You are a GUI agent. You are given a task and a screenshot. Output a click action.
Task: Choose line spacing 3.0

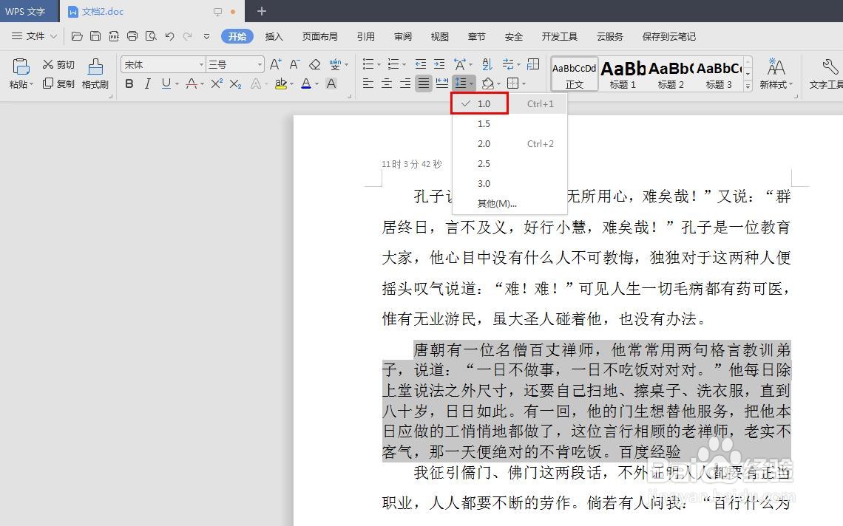click(x=484, y=183)
